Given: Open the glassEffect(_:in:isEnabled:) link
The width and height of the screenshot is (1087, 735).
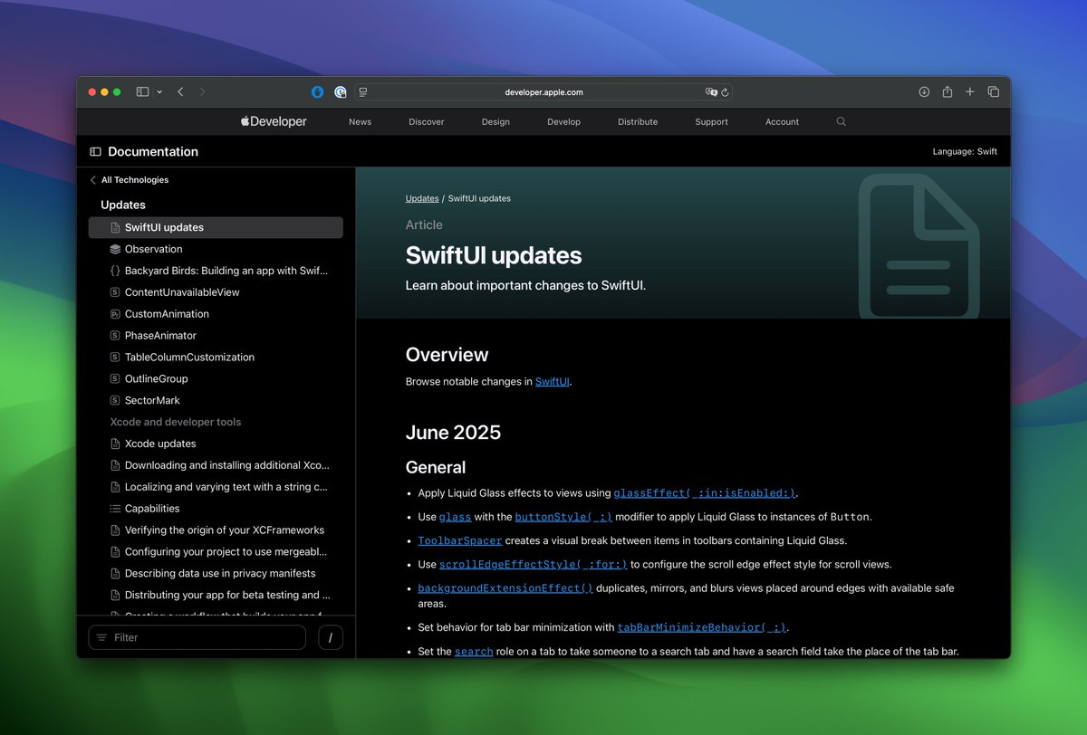Looking at the screenshot, I should pyautogui.click(x=705, y=493).
